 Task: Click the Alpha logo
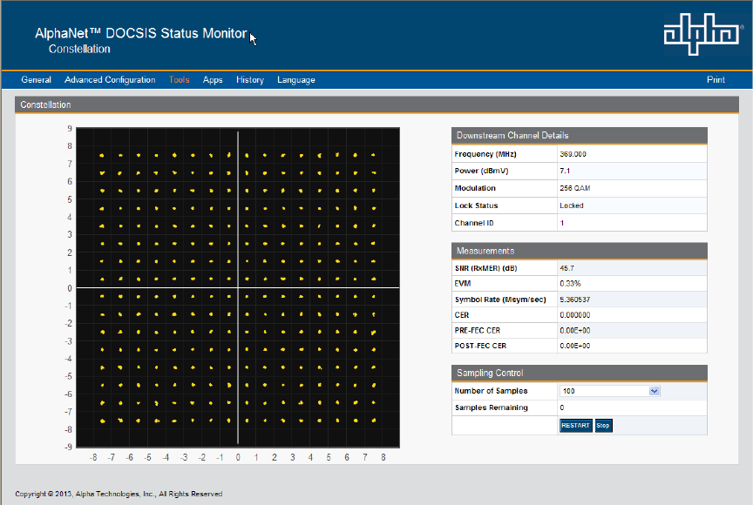(702, 35)
